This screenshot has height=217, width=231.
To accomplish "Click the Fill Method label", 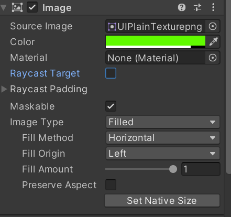I will tap(48, 138).
